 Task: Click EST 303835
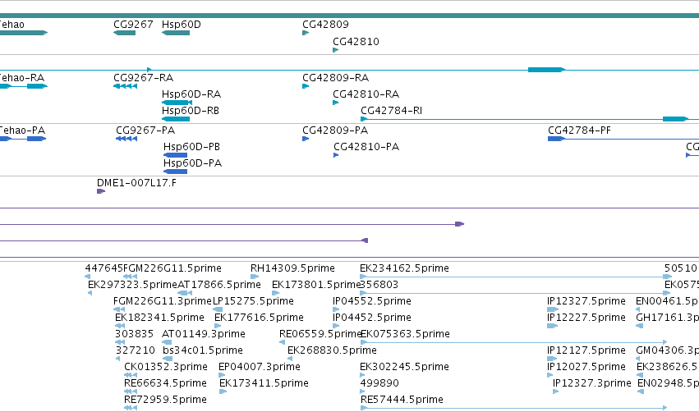tap(134, 334)
